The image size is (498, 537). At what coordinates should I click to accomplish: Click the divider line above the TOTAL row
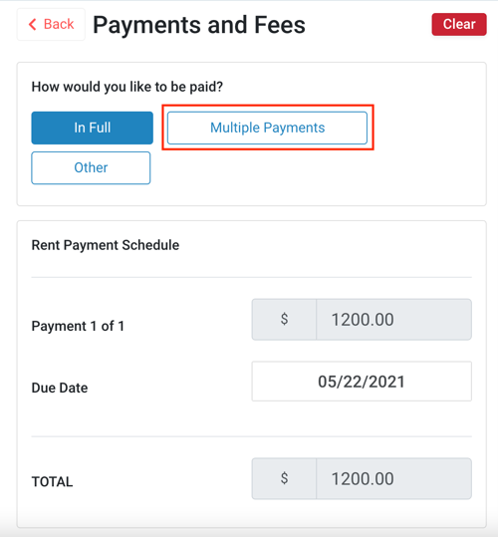pos(252,436)
